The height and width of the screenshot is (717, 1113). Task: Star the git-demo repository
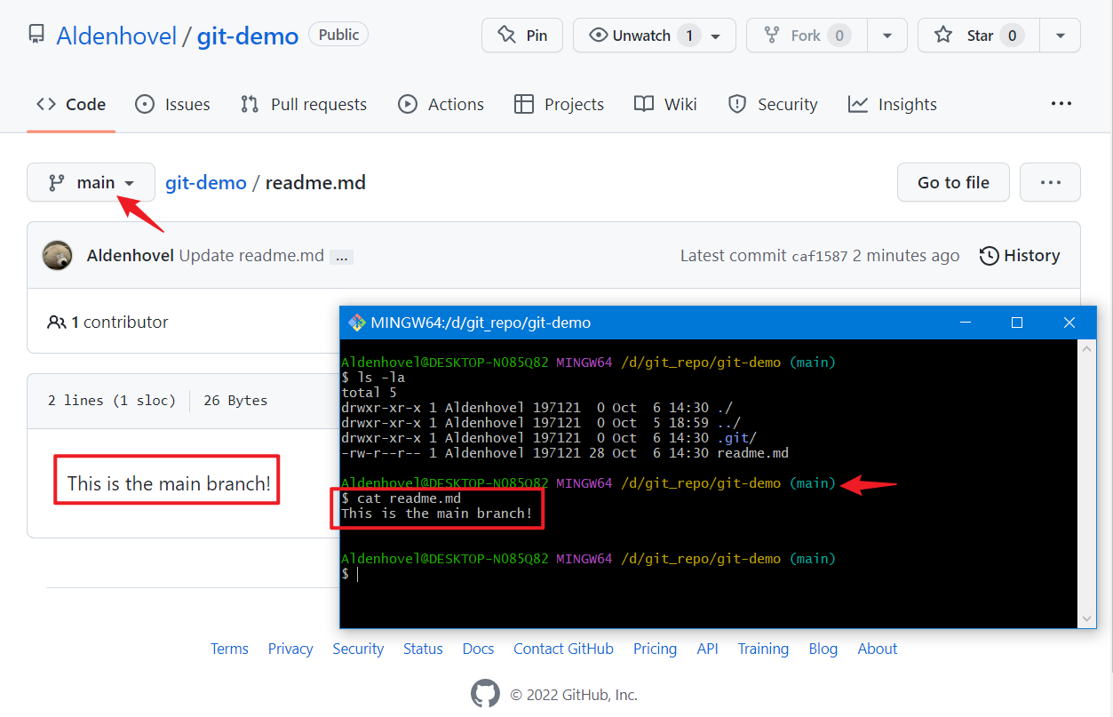tap(978, 36)
